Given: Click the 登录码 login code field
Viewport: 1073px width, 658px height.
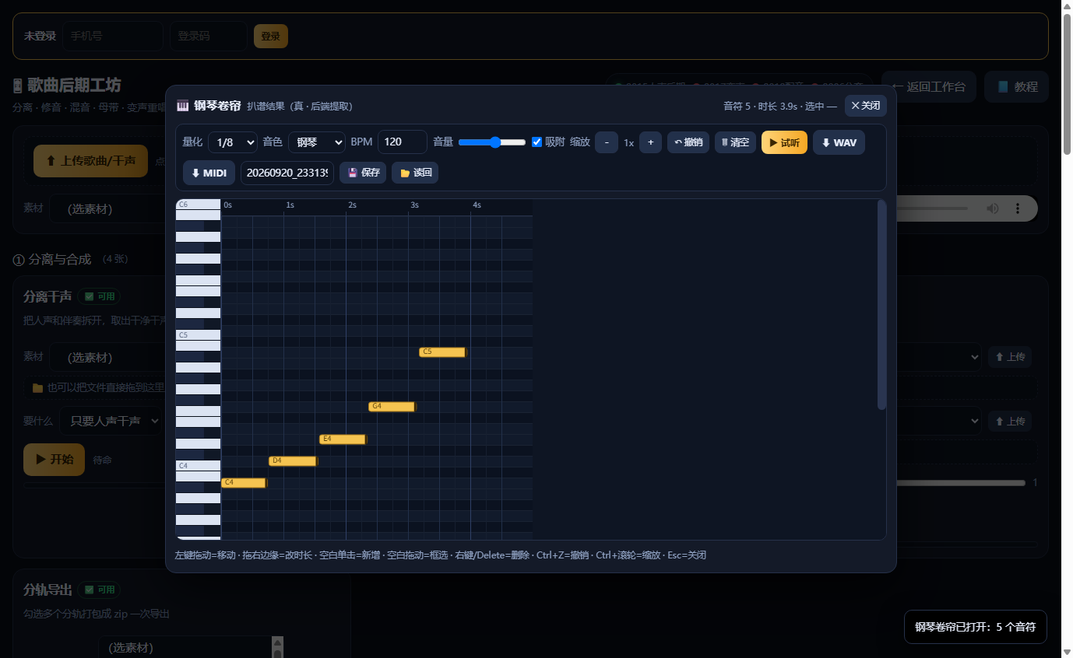Looking at the screenshot, I should pyautogui.click(x=209, y=36).
